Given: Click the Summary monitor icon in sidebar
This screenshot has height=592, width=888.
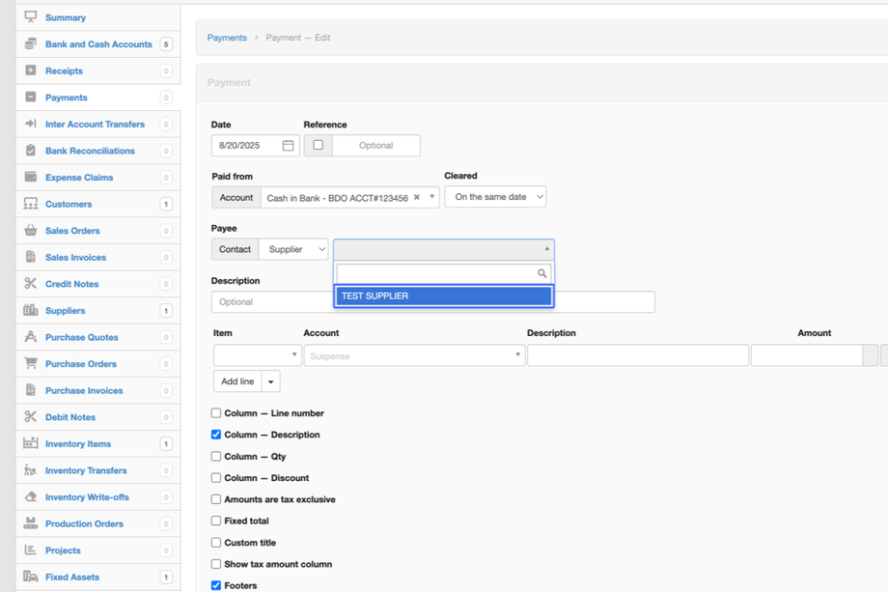Looking at the screenshot, I should coord(31,17).
